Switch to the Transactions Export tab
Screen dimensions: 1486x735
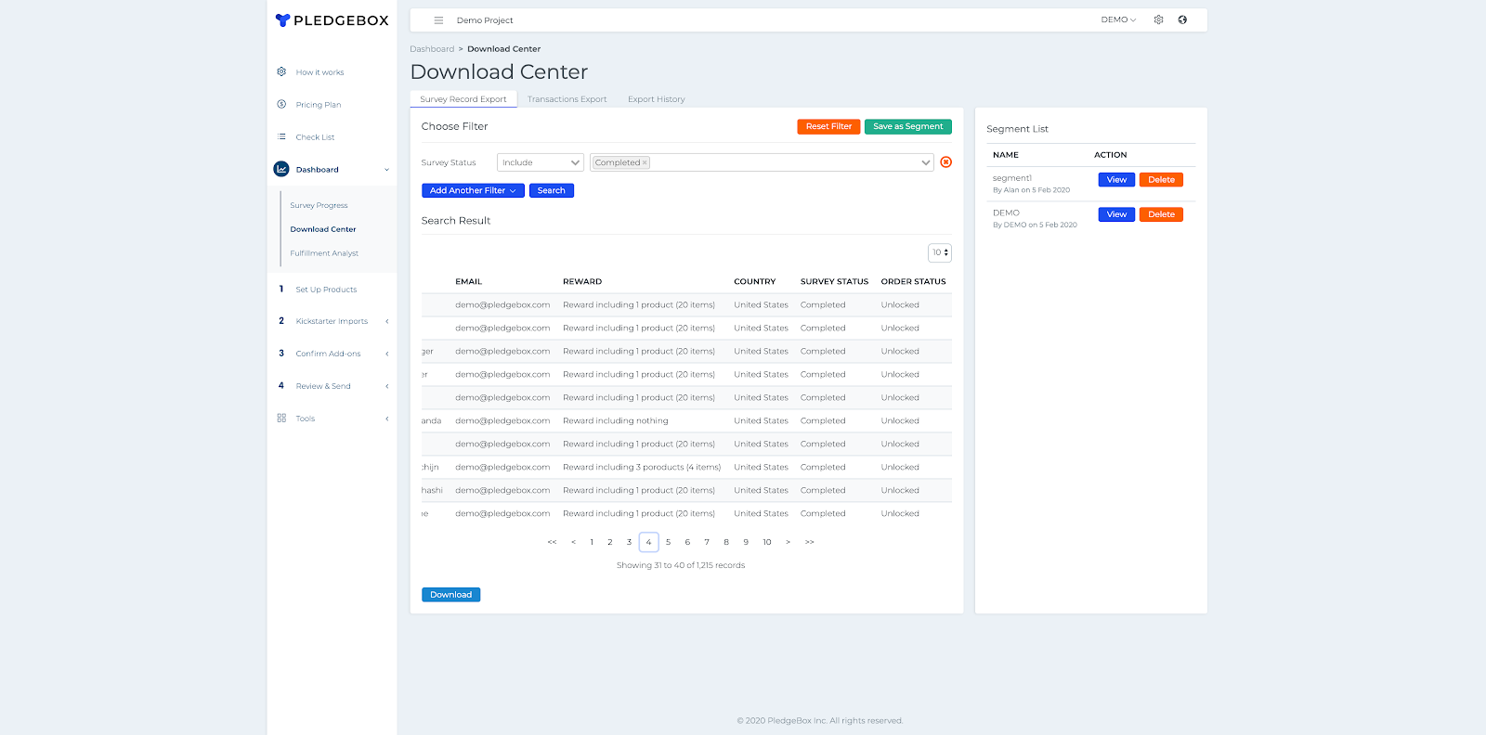tap(567, 99)
